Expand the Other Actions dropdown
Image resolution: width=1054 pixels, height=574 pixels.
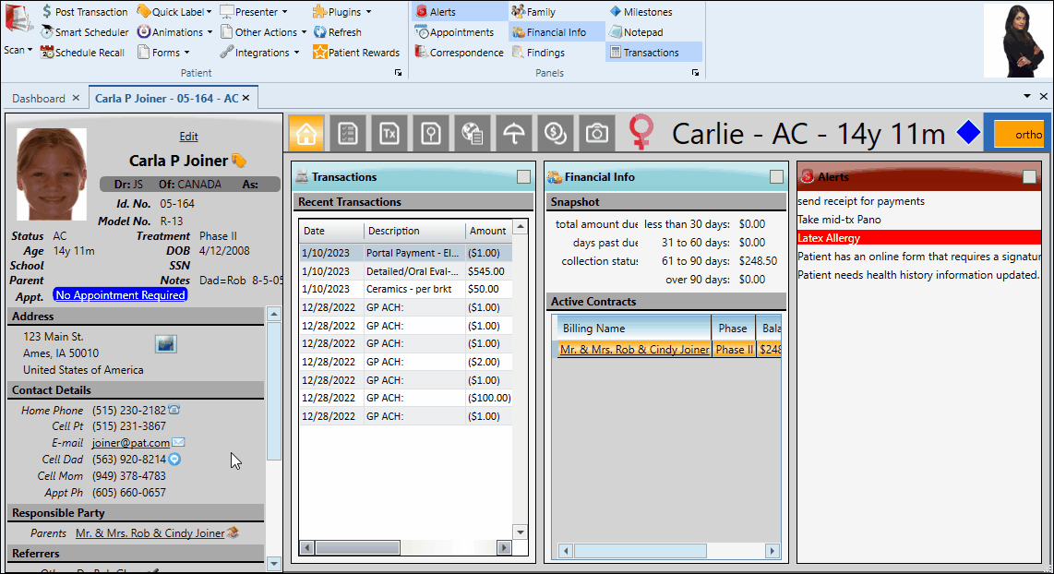[x=263, y=31]
